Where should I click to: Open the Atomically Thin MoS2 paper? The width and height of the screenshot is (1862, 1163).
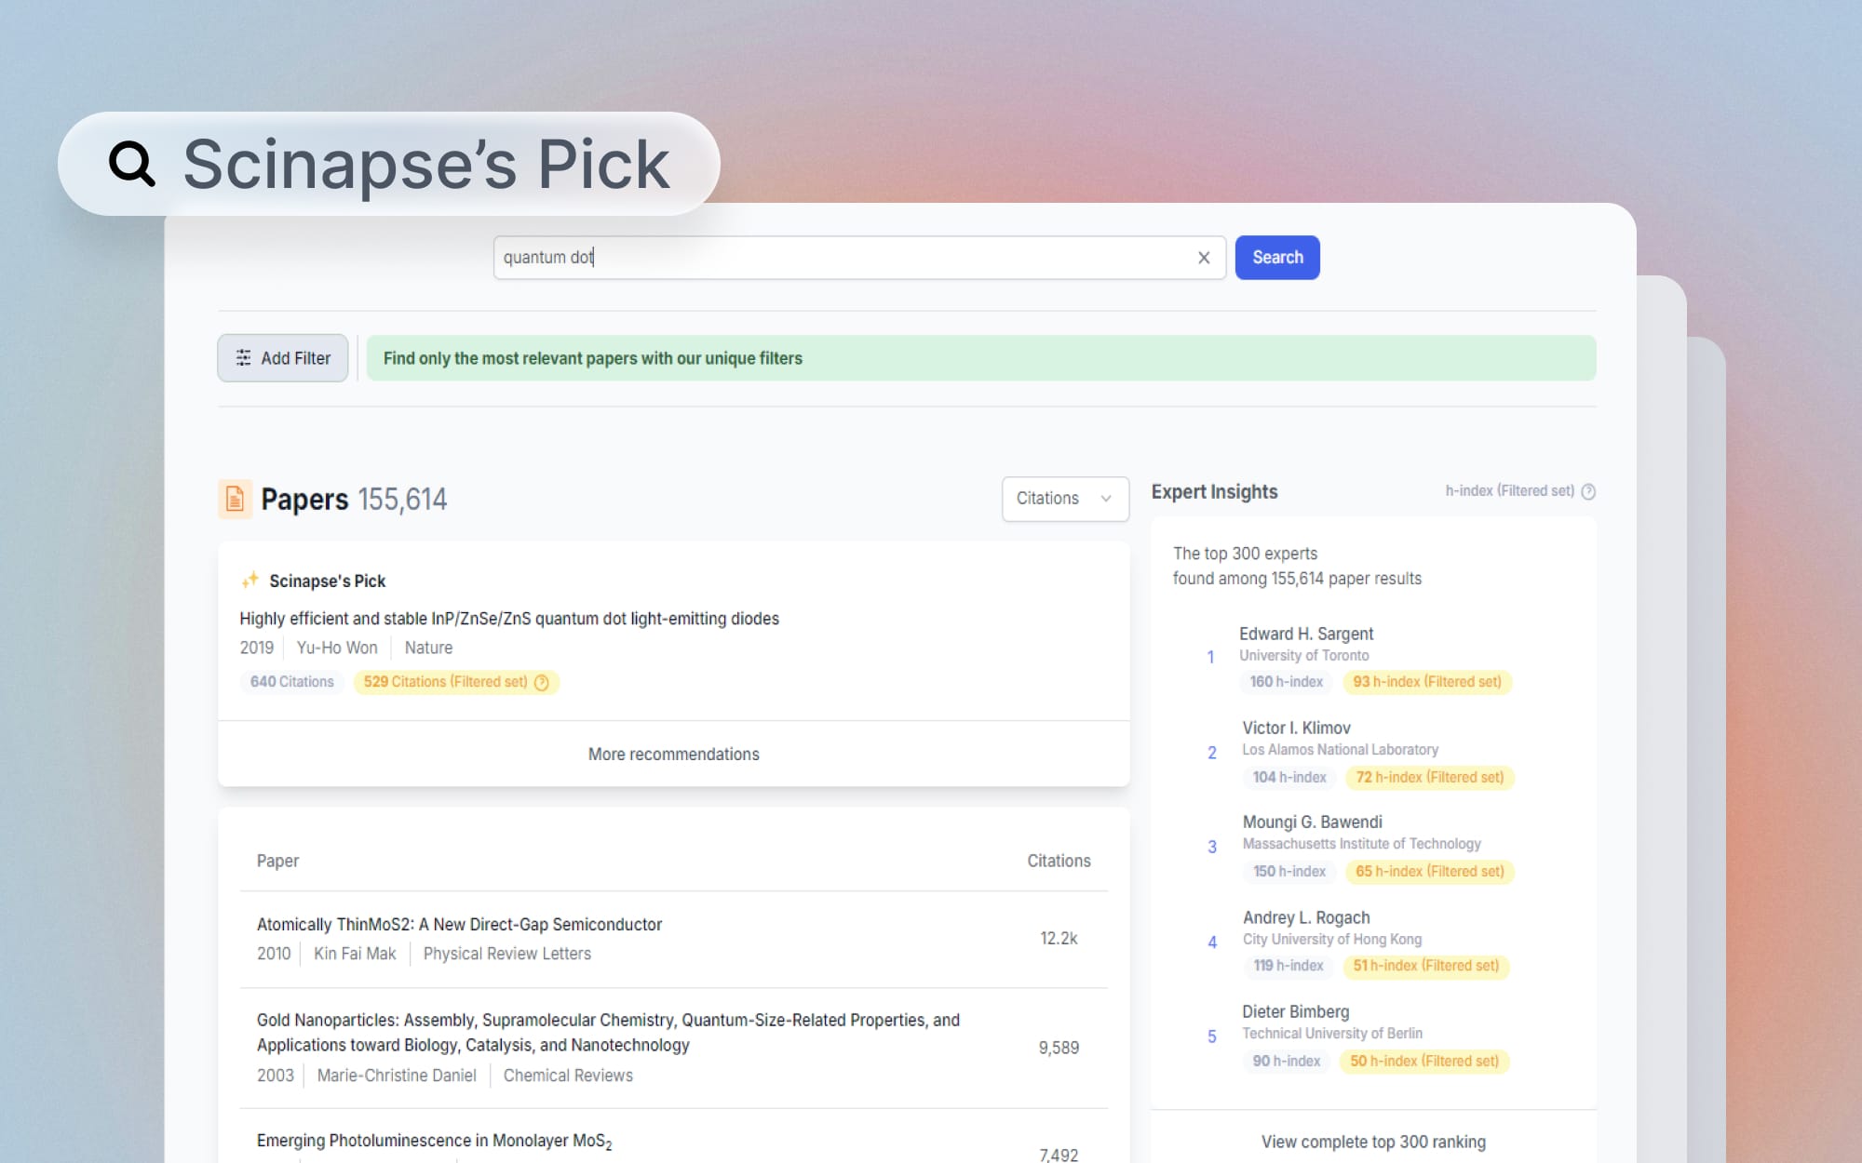tap(459, 924)
